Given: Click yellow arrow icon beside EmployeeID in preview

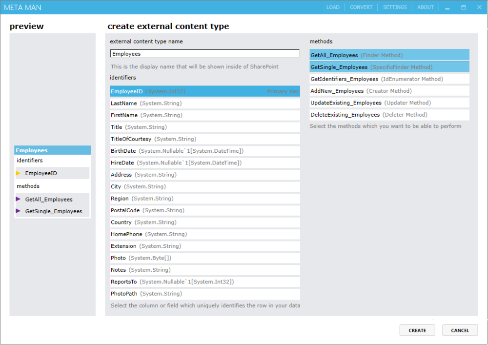Looking at the screenshot, I should tap(19, 173).
